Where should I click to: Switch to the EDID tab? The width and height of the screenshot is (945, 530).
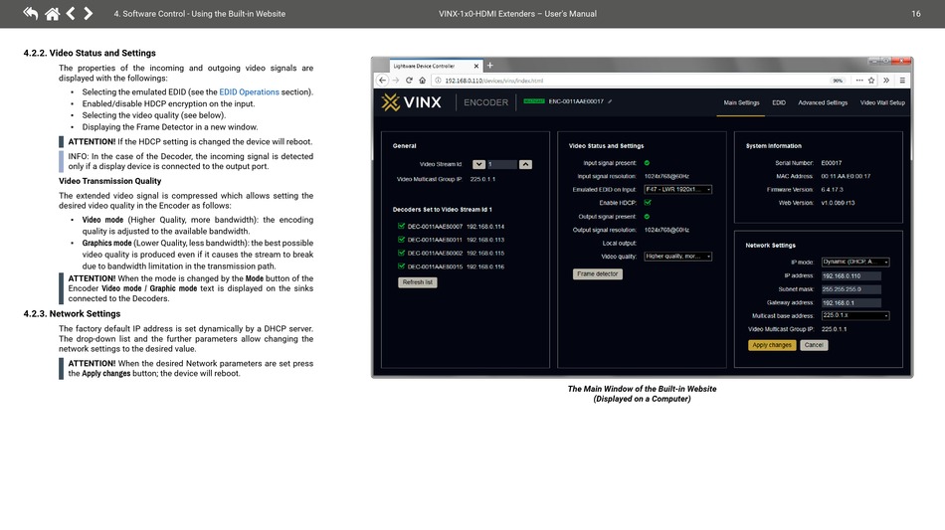coord(779,103)
